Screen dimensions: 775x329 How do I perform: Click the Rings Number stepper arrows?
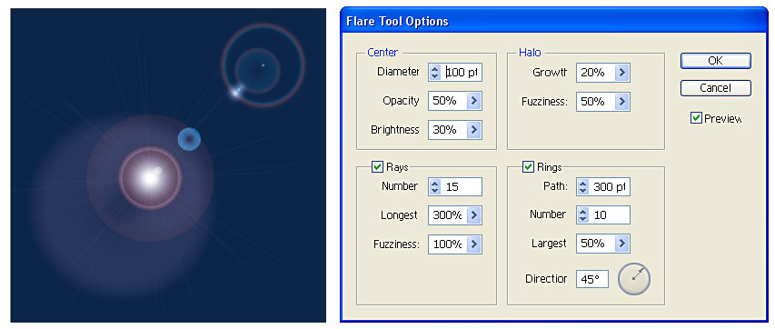click(x=582, y=215)
